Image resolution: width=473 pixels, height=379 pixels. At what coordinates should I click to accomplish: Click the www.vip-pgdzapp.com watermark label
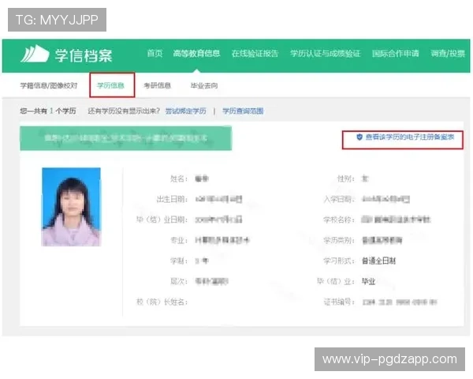[389, 359]
